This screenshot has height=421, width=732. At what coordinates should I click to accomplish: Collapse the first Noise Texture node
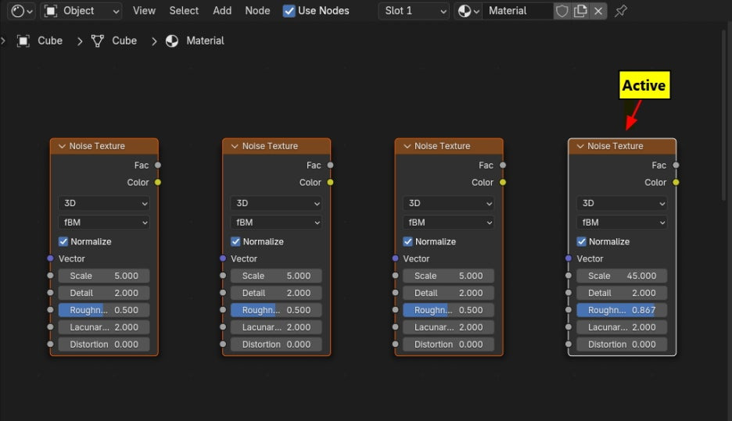(x=62, y=146)
